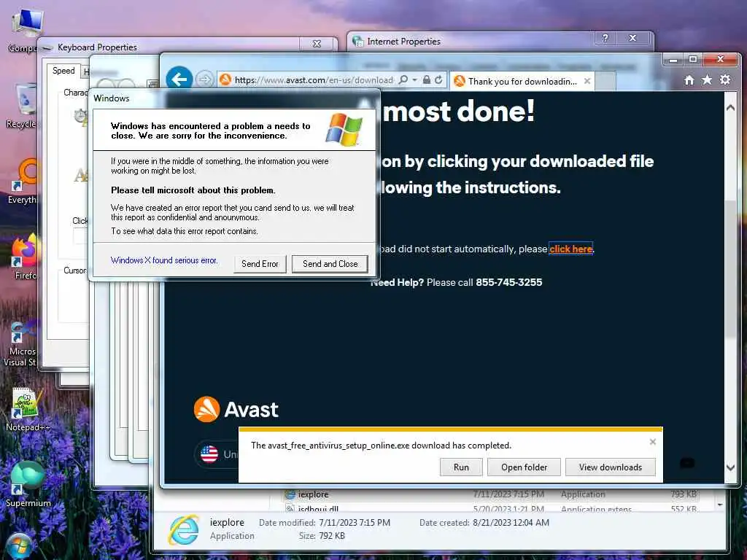Click the Send and Close button
Screen dimensions: 747x560
330,264
